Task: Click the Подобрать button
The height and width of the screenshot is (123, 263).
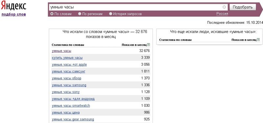Action: [x=243, y=7]
